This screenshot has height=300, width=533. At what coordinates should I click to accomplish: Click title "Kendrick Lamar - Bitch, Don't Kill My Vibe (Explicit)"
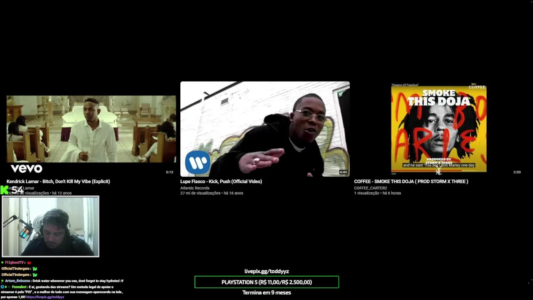58,182
